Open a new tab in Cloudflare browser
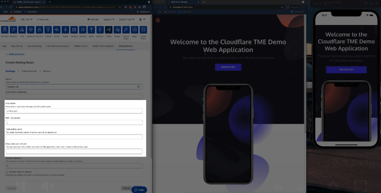This screenshot has height=193, width=381. click(x=50, y=2)
